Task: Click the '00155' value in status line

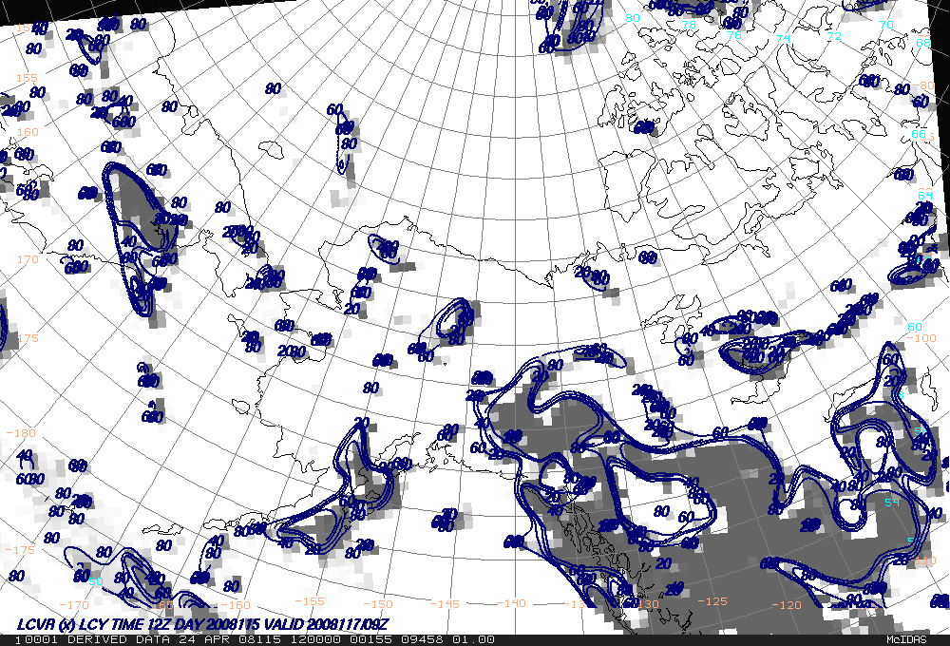Action: pyautogui.click(x=371, y=639)
